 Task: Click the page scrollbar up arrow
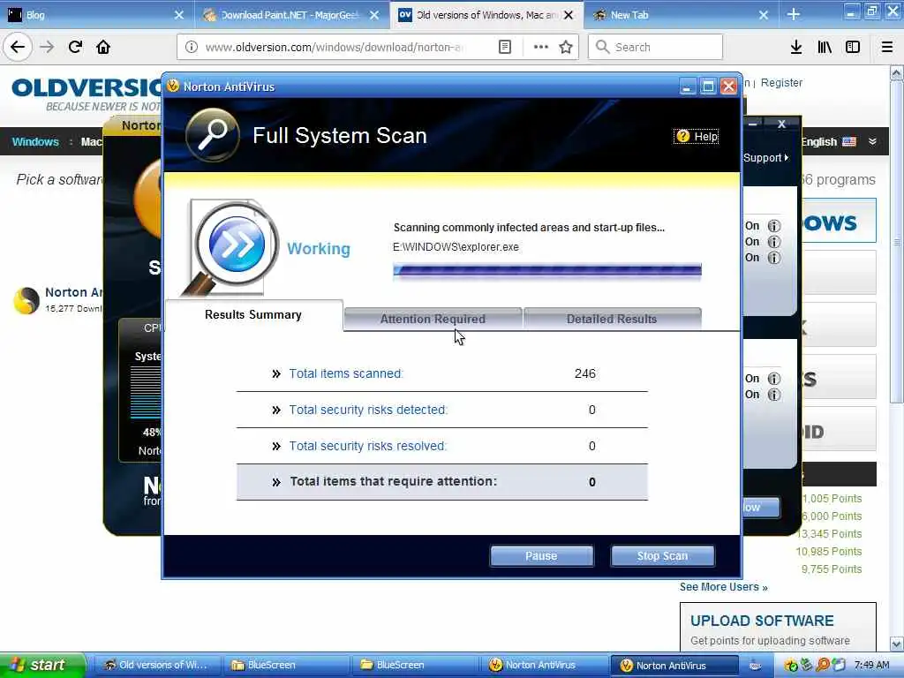click(897, 73)
